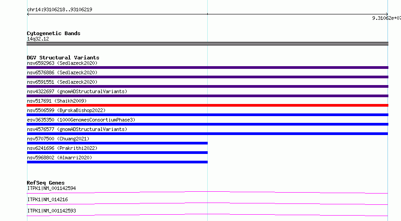Click the short blue bar for nsv5707500
This screenshot has width=401, height=221.
118,143
